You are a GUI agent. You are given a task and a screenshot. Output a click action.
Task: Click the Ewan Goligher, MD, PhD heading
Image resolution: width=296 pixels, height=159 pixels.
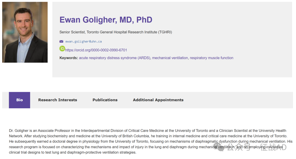click(x=106, y=20)
